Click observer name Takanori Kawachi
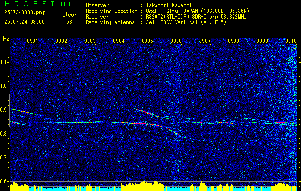This screenshot has width=301, height=191. coord(169,5)
